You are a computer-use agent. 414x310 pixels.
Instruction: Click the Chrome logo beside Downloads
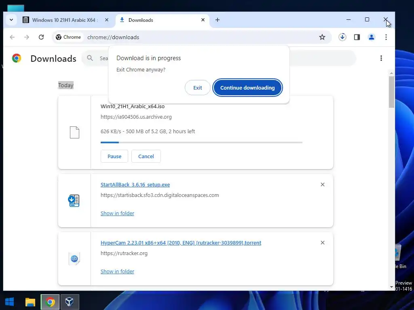click(x=17, y=58)
